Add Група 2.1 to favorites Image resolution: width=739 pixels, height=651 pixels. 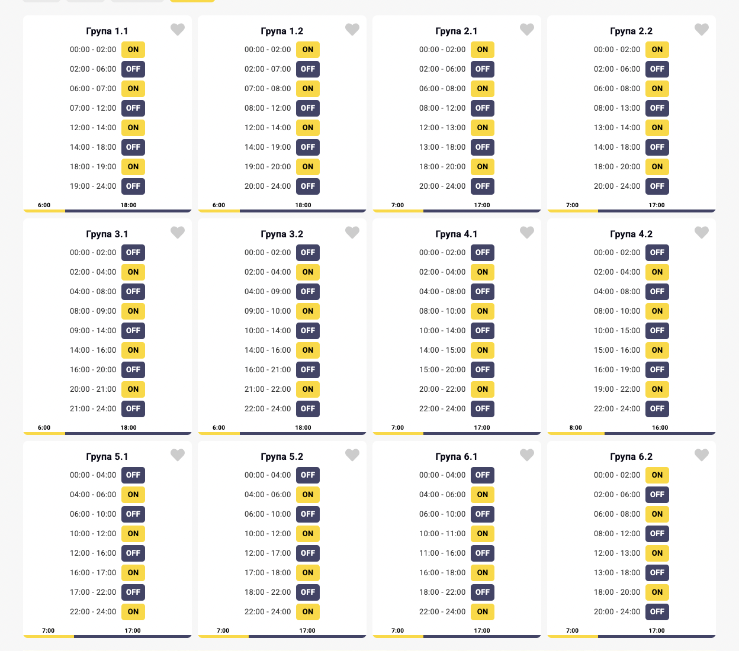tap(527, 30)
